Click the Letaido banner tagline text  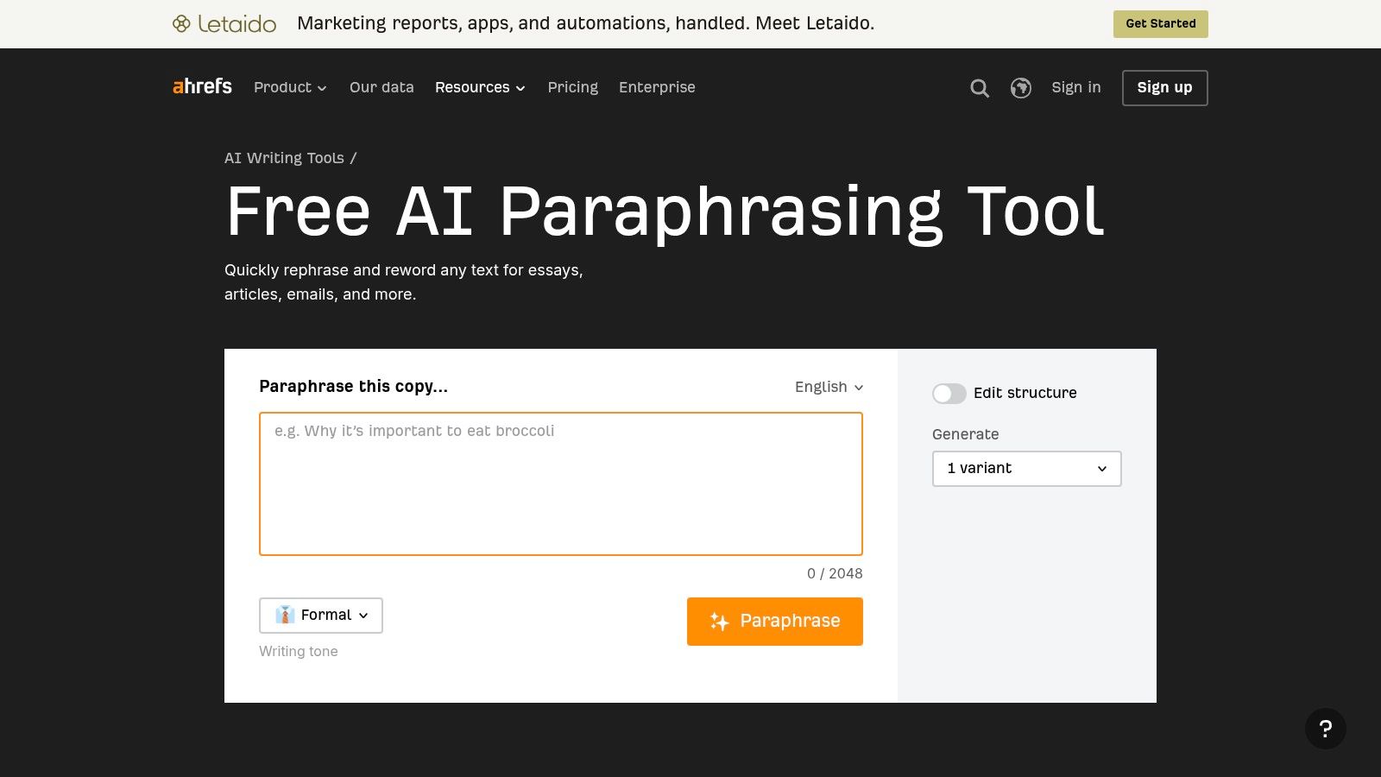coord(585,23)
